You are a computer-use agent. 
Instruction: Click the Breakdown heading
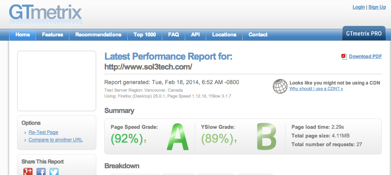(x=122, y=166)
